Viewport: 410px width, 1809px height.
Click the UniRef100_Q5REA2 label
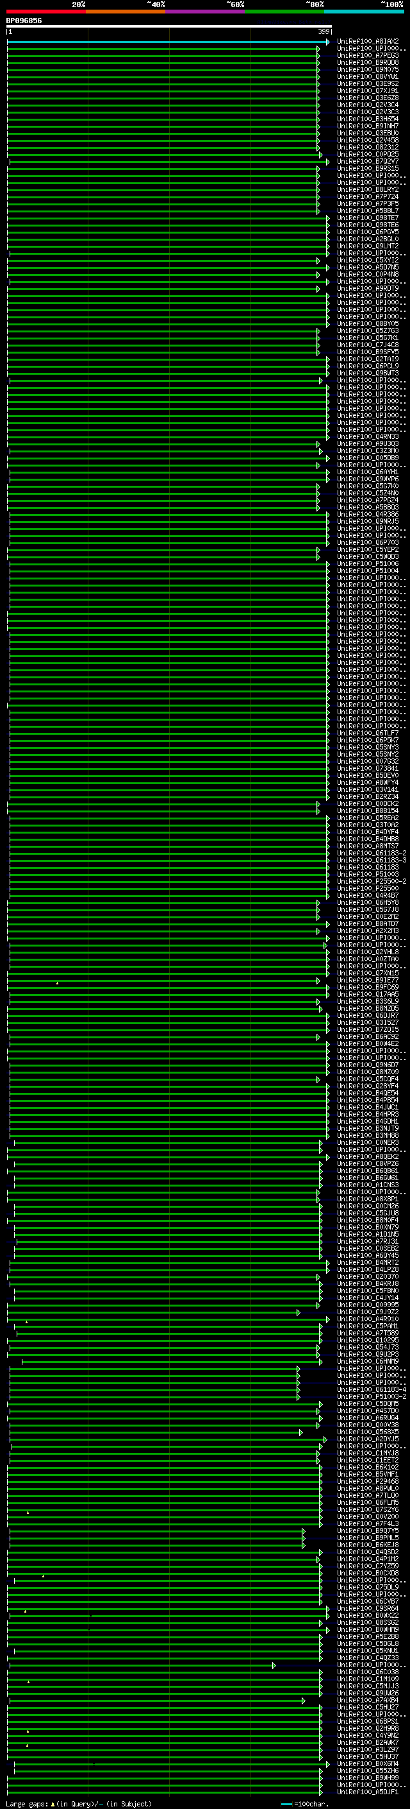point(368,818)
